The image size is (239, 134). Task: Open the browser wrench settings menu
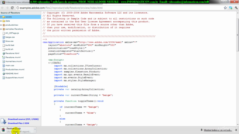(236, 8)
